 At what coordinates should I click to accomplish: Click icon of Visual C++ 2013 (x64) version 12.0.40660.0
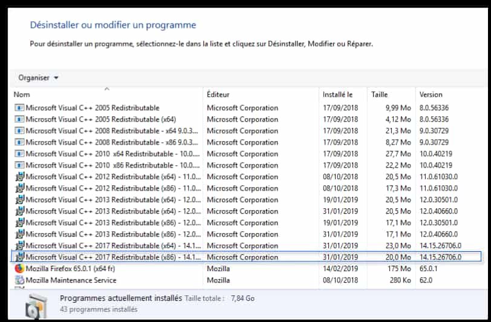[20, 211]
